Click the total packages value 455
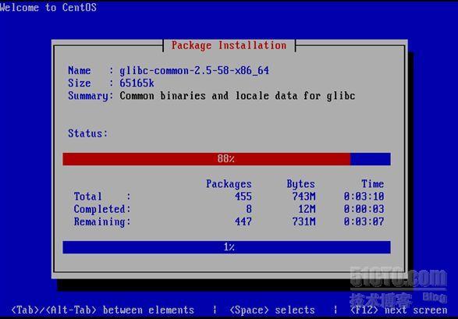 coord(243,197)
